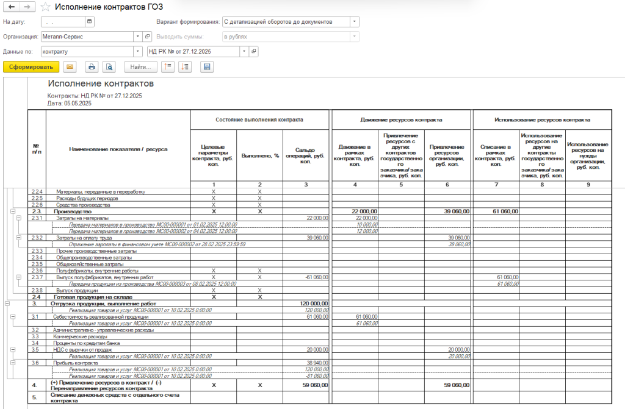Open document 'Передача материалов в производство МС00-000002'
Screen dimensions: 625x409
[x=153, y=231]
